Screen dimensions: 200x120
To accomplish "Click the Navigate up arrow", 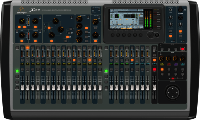I will coord(173,88).
